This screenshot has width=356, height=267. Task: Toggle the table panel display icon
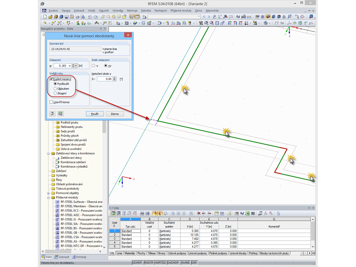click(x=137, y=16)
